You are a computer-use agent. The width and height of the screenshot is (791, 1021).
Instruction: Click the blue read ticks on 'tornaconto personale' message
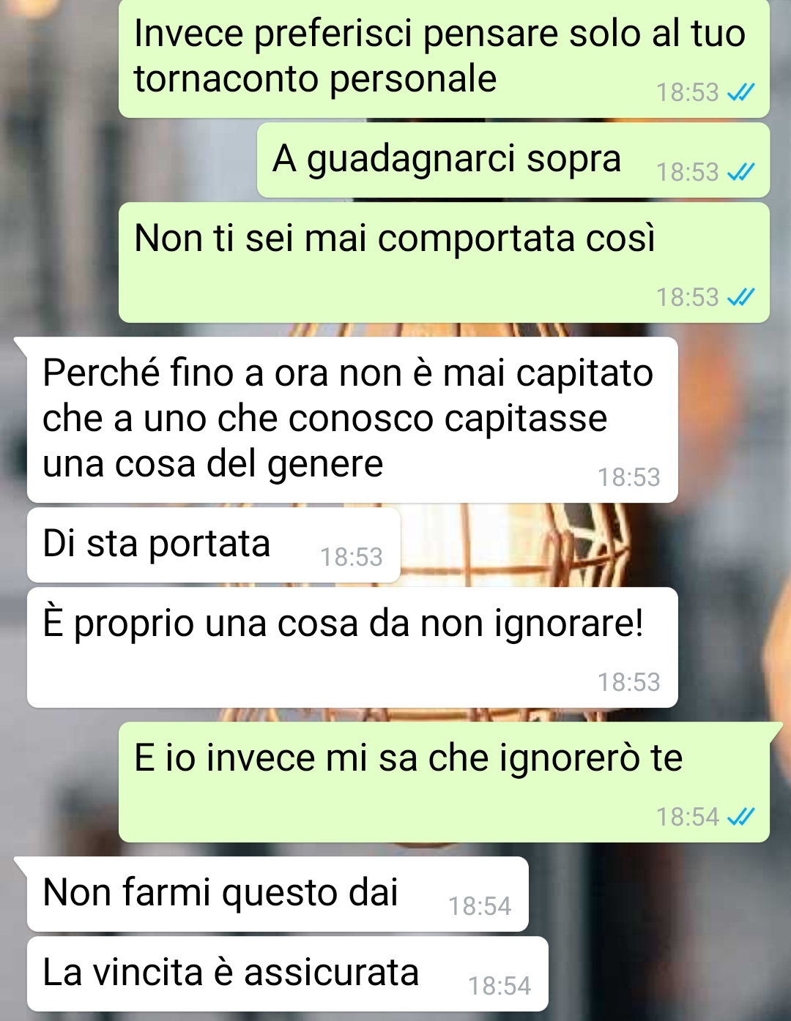740,92
